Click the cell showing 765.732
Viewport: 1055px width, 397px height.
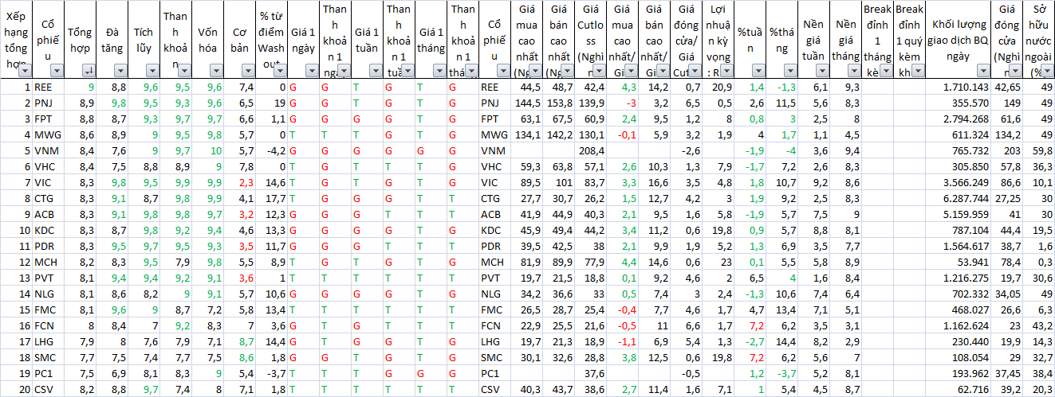(958, 150)
